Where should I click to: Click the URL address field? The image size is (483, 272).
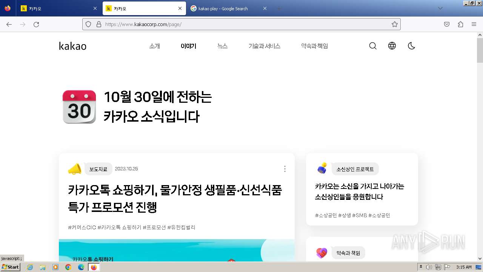pos(241,24)
